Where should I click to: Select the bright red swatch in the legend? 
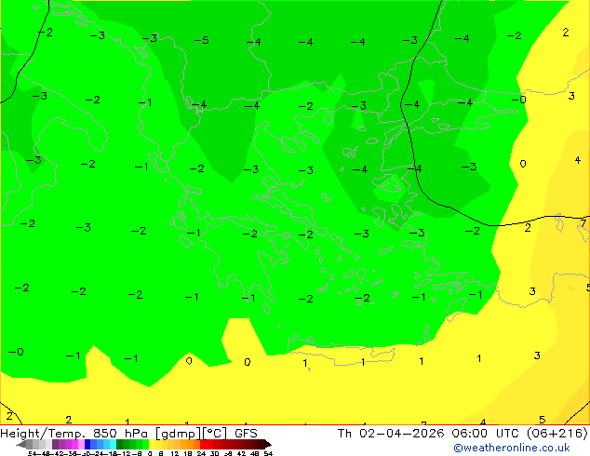click(x=203, y=444)
